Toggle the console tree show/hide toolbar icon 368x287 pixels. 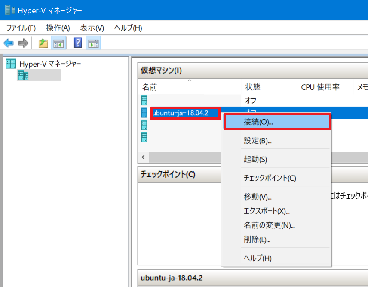point(58,43)
